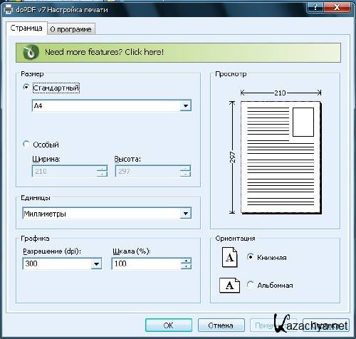The image size is (356, 339).
Task: Click the page preview thumbnail
Action: [281, 157]
